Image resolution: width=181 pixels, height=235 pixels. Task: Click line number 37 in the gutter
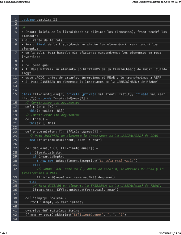click(x=15, y=194)
